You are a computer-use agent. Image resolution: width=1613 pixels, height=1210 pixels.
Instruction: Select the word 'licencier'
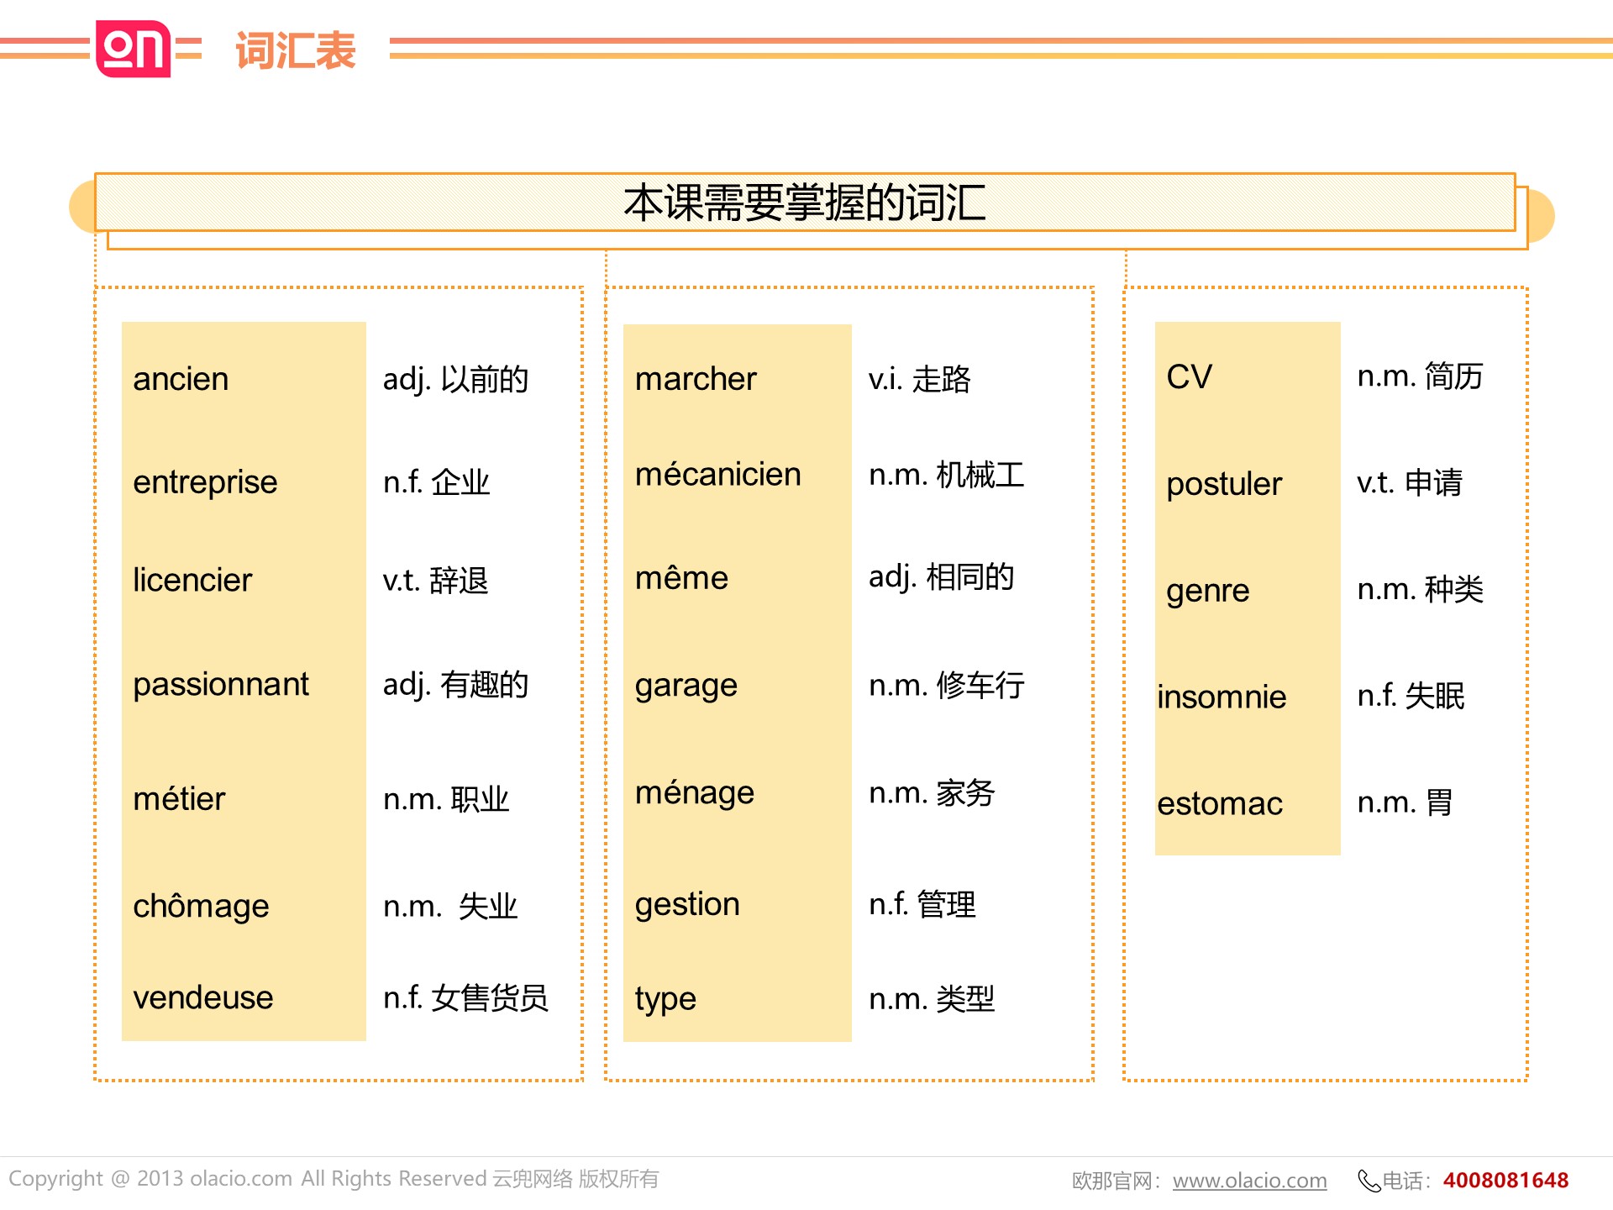coord(192,581)
